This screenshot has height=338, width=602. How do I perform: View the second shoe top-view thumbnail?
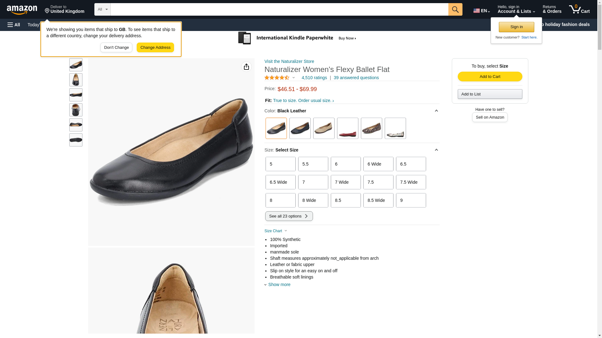tap(76, 80)
